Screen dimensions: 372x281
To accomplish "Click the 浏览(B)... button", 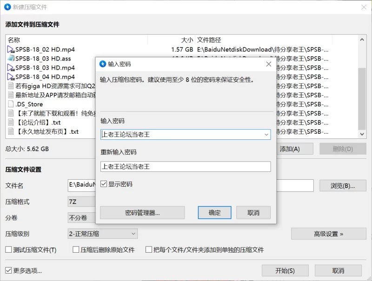I will 343,185.
